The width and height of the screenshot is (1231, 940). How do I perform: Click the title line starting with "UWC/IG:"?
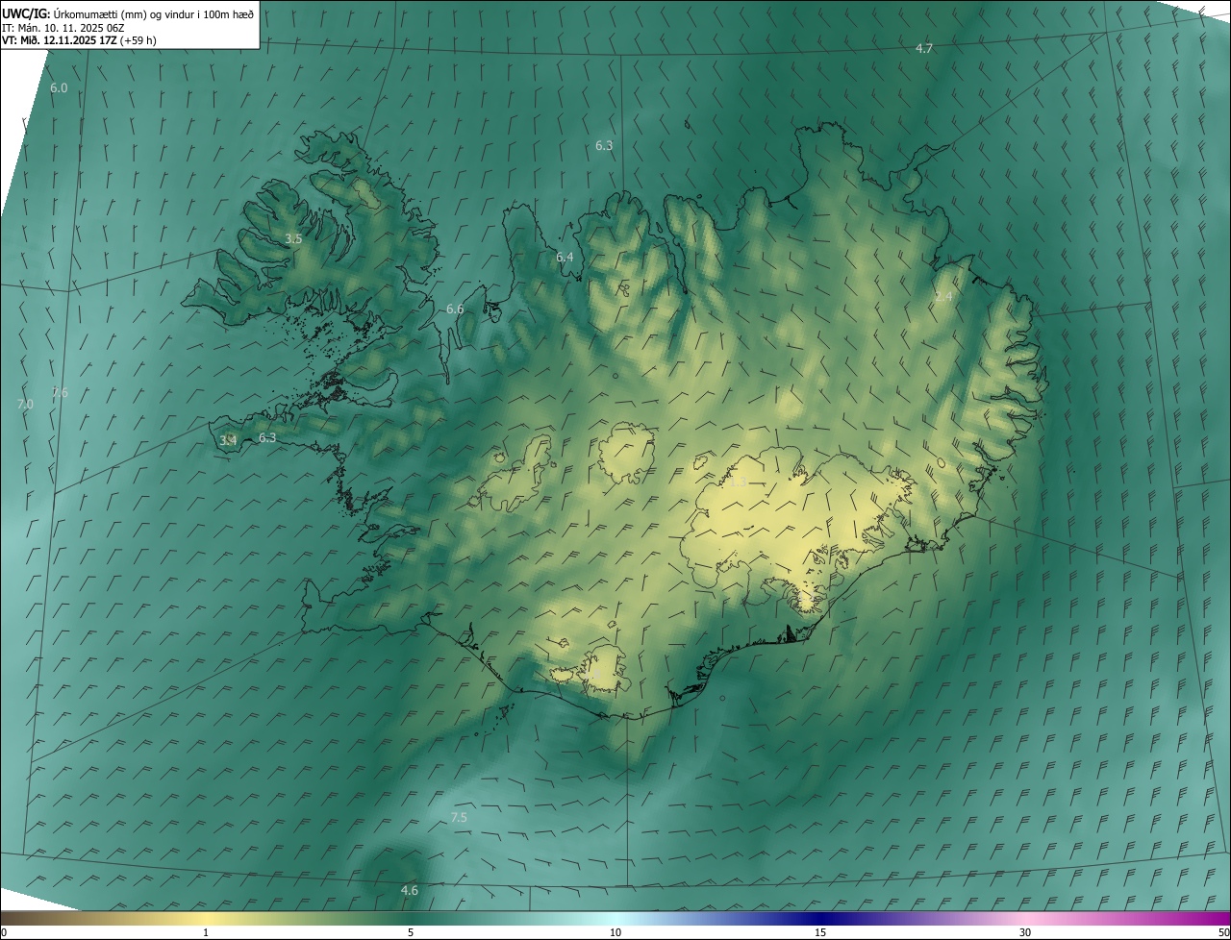[x=128, y=13]
